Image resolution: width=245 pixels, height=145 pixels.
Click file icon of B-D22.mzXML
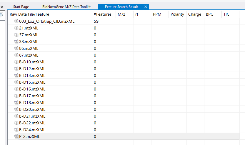point(16,123)
